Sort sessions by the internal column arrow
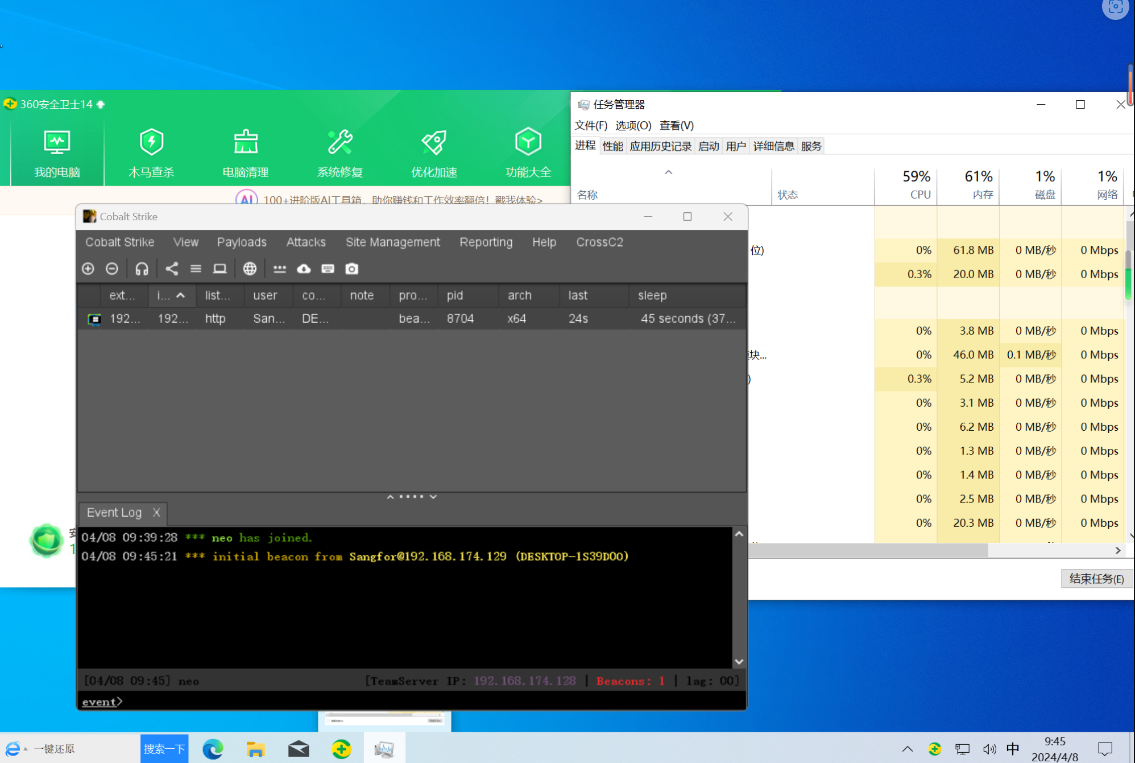This screenshot has width=1135, height=763. coord(181,295)
